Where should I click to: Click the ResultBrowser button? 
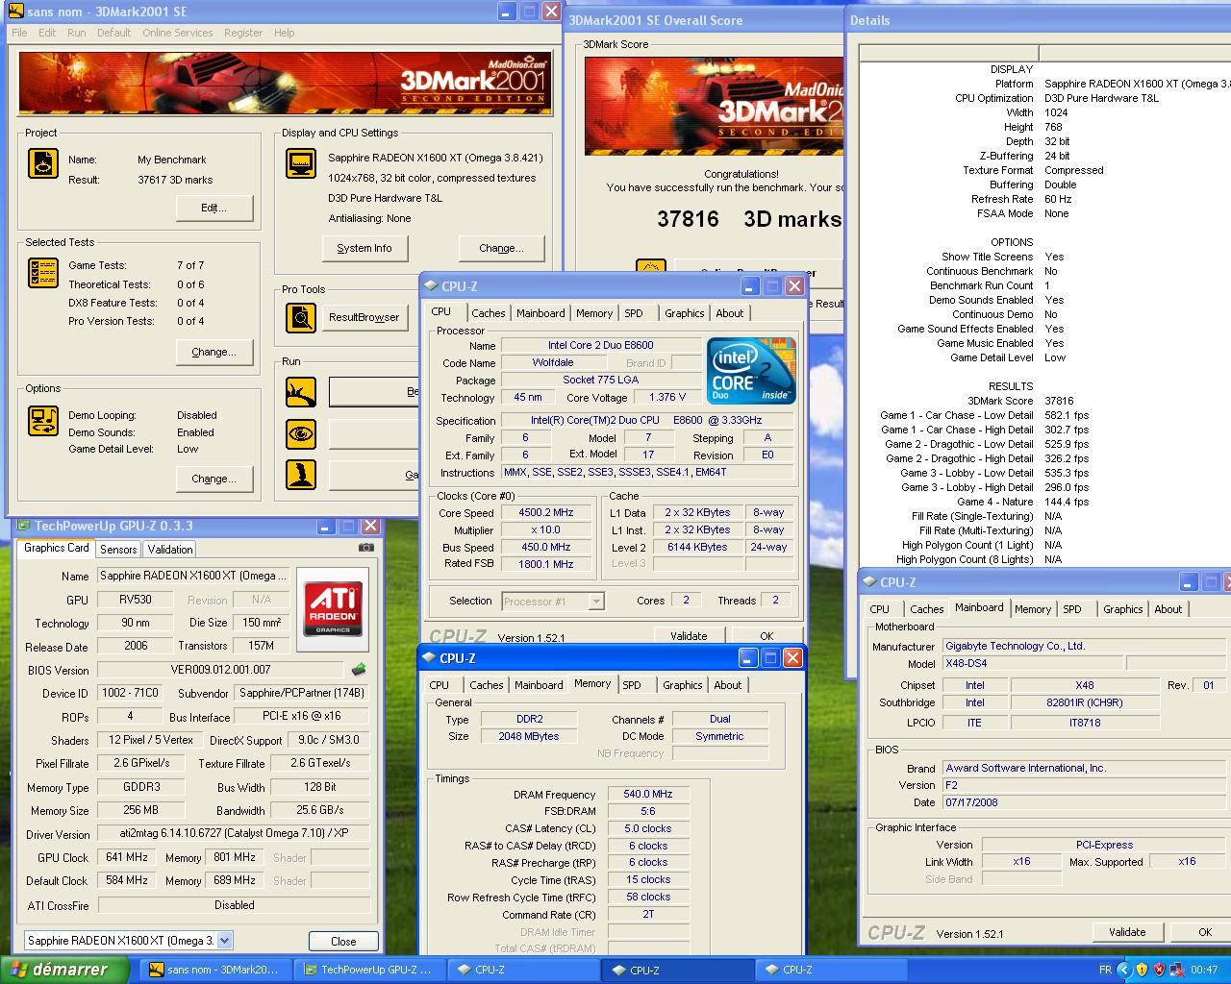click(x=364, y=317)
